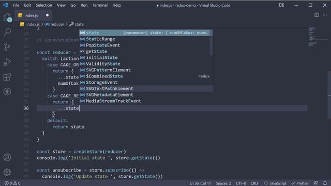Open the Terminal menu
This screenshot has height=186, width=331.
(x=100, y=5)
